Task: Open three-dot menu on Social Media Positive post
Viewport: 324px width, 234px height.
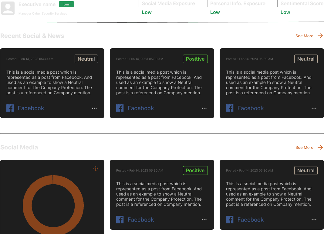Action: click(204, 220)
